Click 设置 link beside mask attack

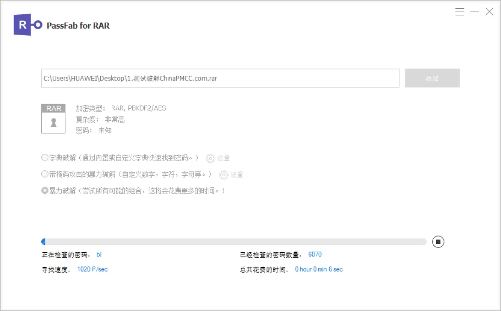point(237,174)
